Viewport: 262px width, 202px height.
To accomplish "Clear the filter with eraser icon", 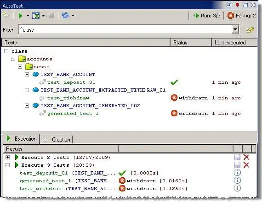I will click(x=250, y=30).
